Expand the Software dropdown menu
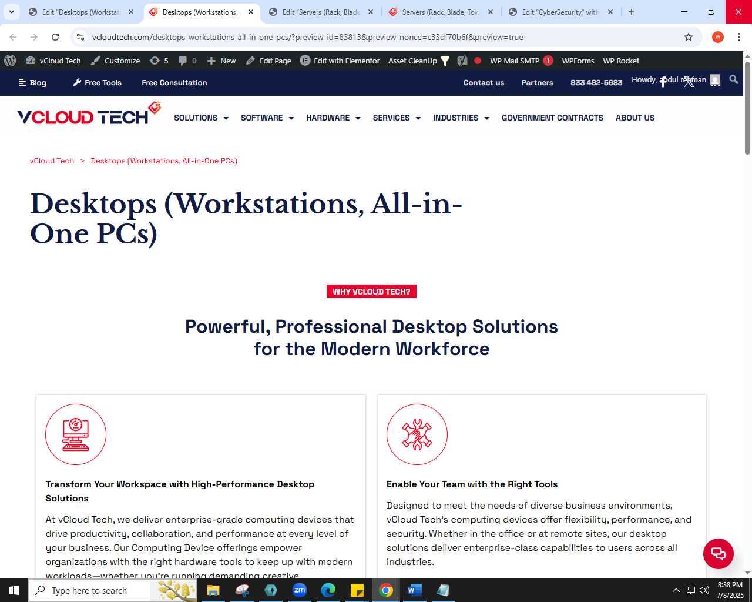Viewport: 752px width, 602px height. 267,118
